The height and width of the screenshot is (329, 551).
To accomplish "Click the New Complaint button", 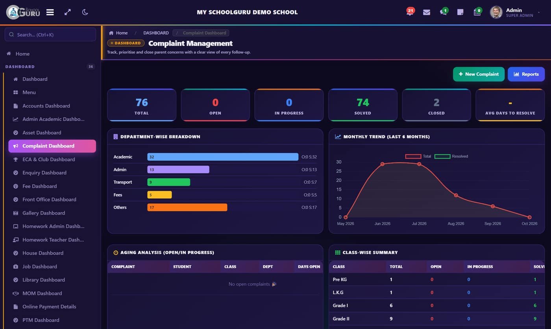I will click(x=479, y=74).
